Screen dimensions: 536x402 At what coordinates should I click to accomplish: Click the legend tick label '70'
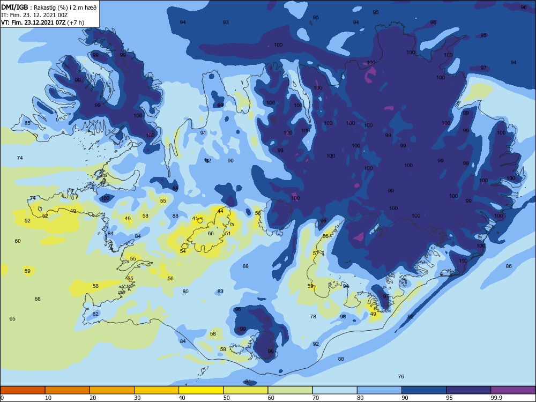pos(316,398)
